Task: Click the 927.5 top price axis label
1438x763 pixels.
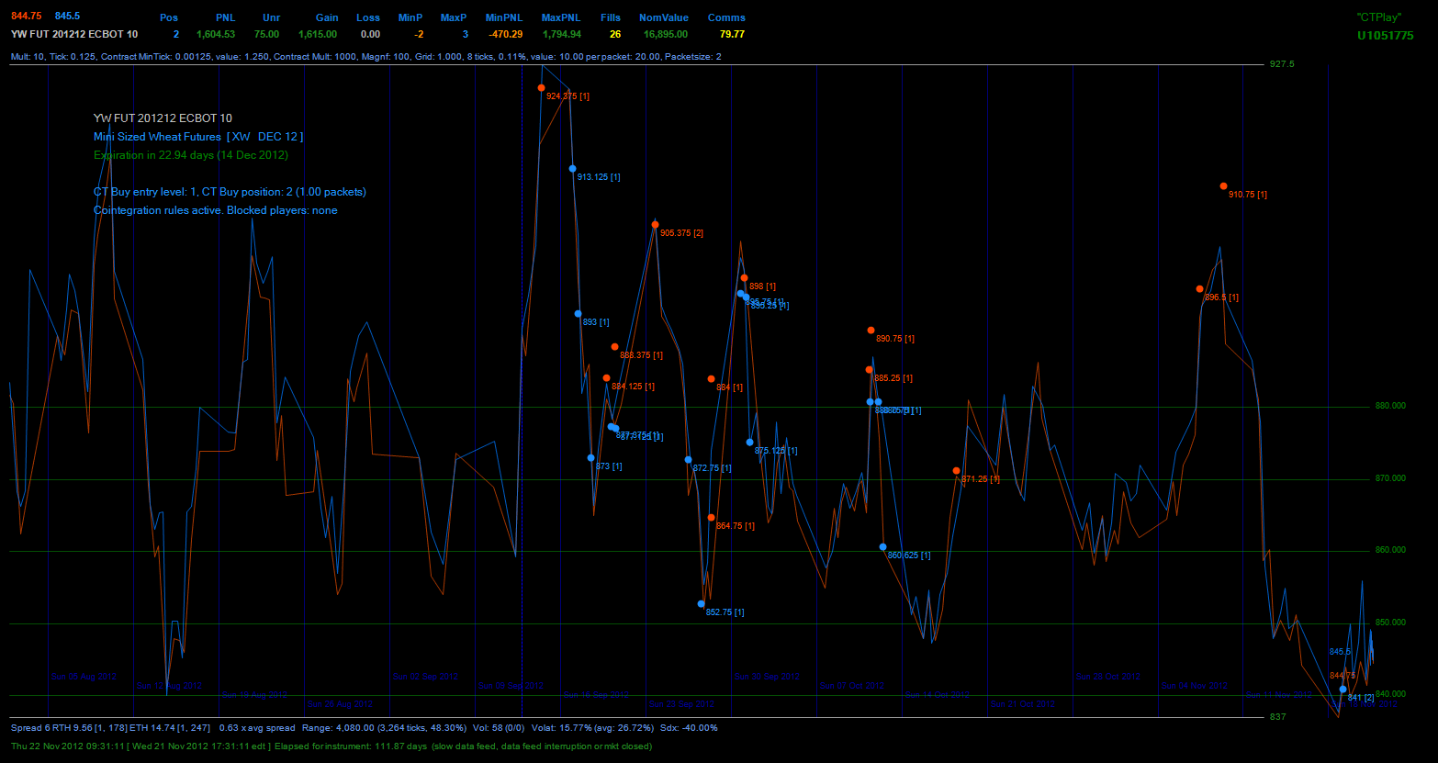Action: tap(1282, 64)
